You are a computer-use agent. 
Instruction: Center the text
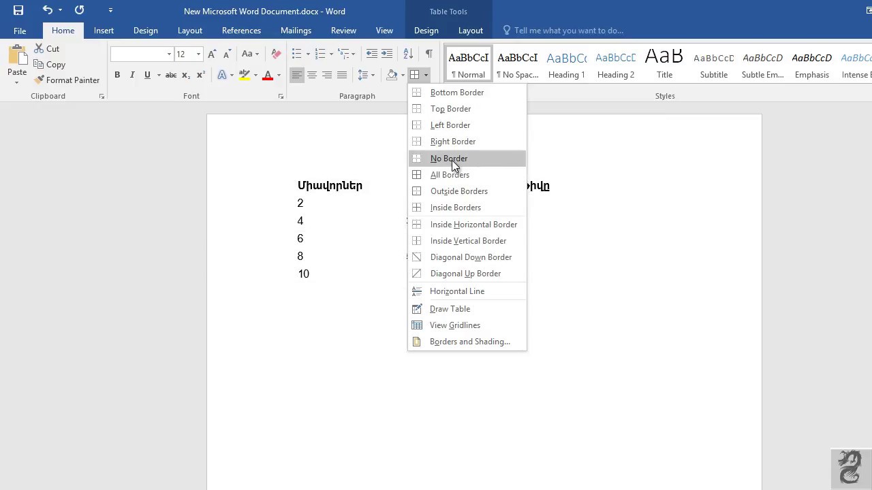pos(312,75)
